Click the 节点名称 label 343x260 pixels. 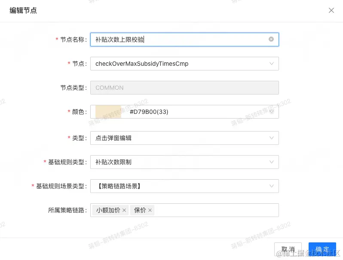[72, 40]
